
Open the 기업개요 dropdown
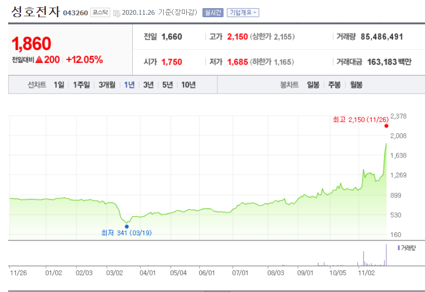243,12
